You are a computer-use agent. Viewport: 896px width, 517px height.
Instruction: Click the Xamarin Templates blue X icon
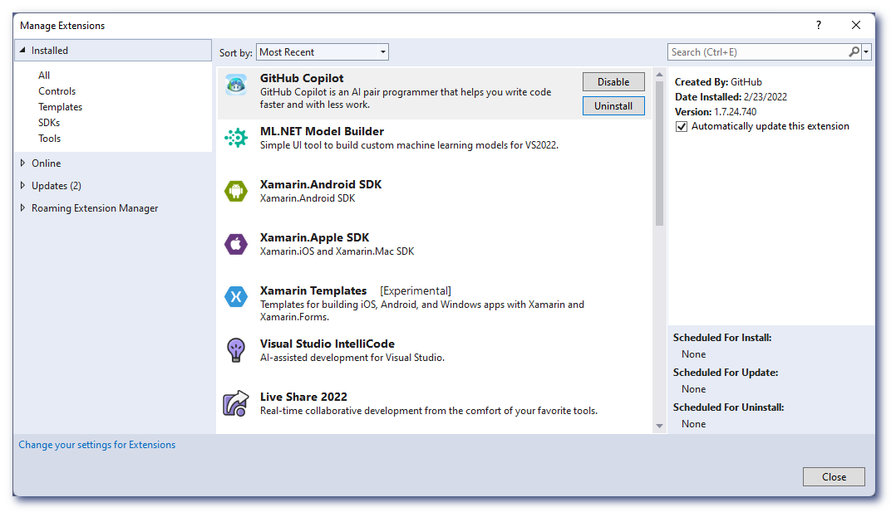click(236, 297)
